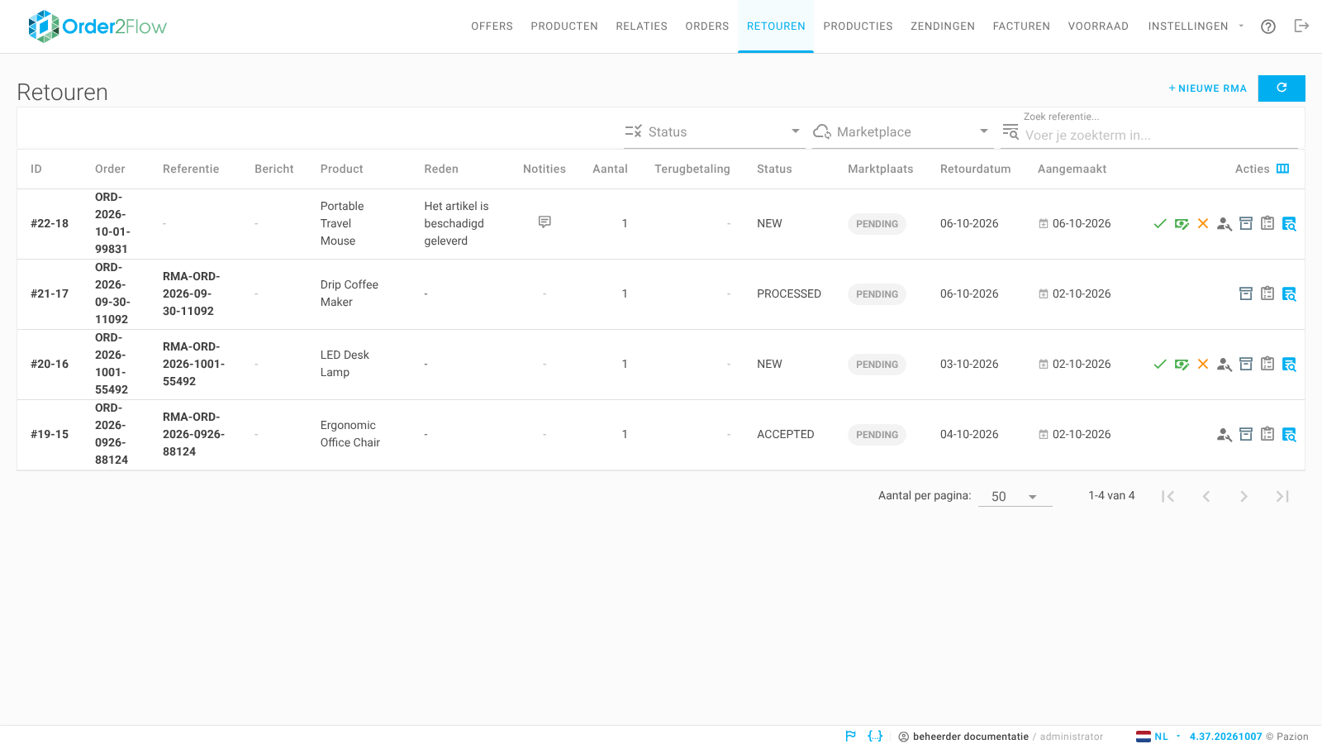Viewport: 1322px width, 744px height.
Task: Go to the Facturen tab
Action: coord(1021,26)
